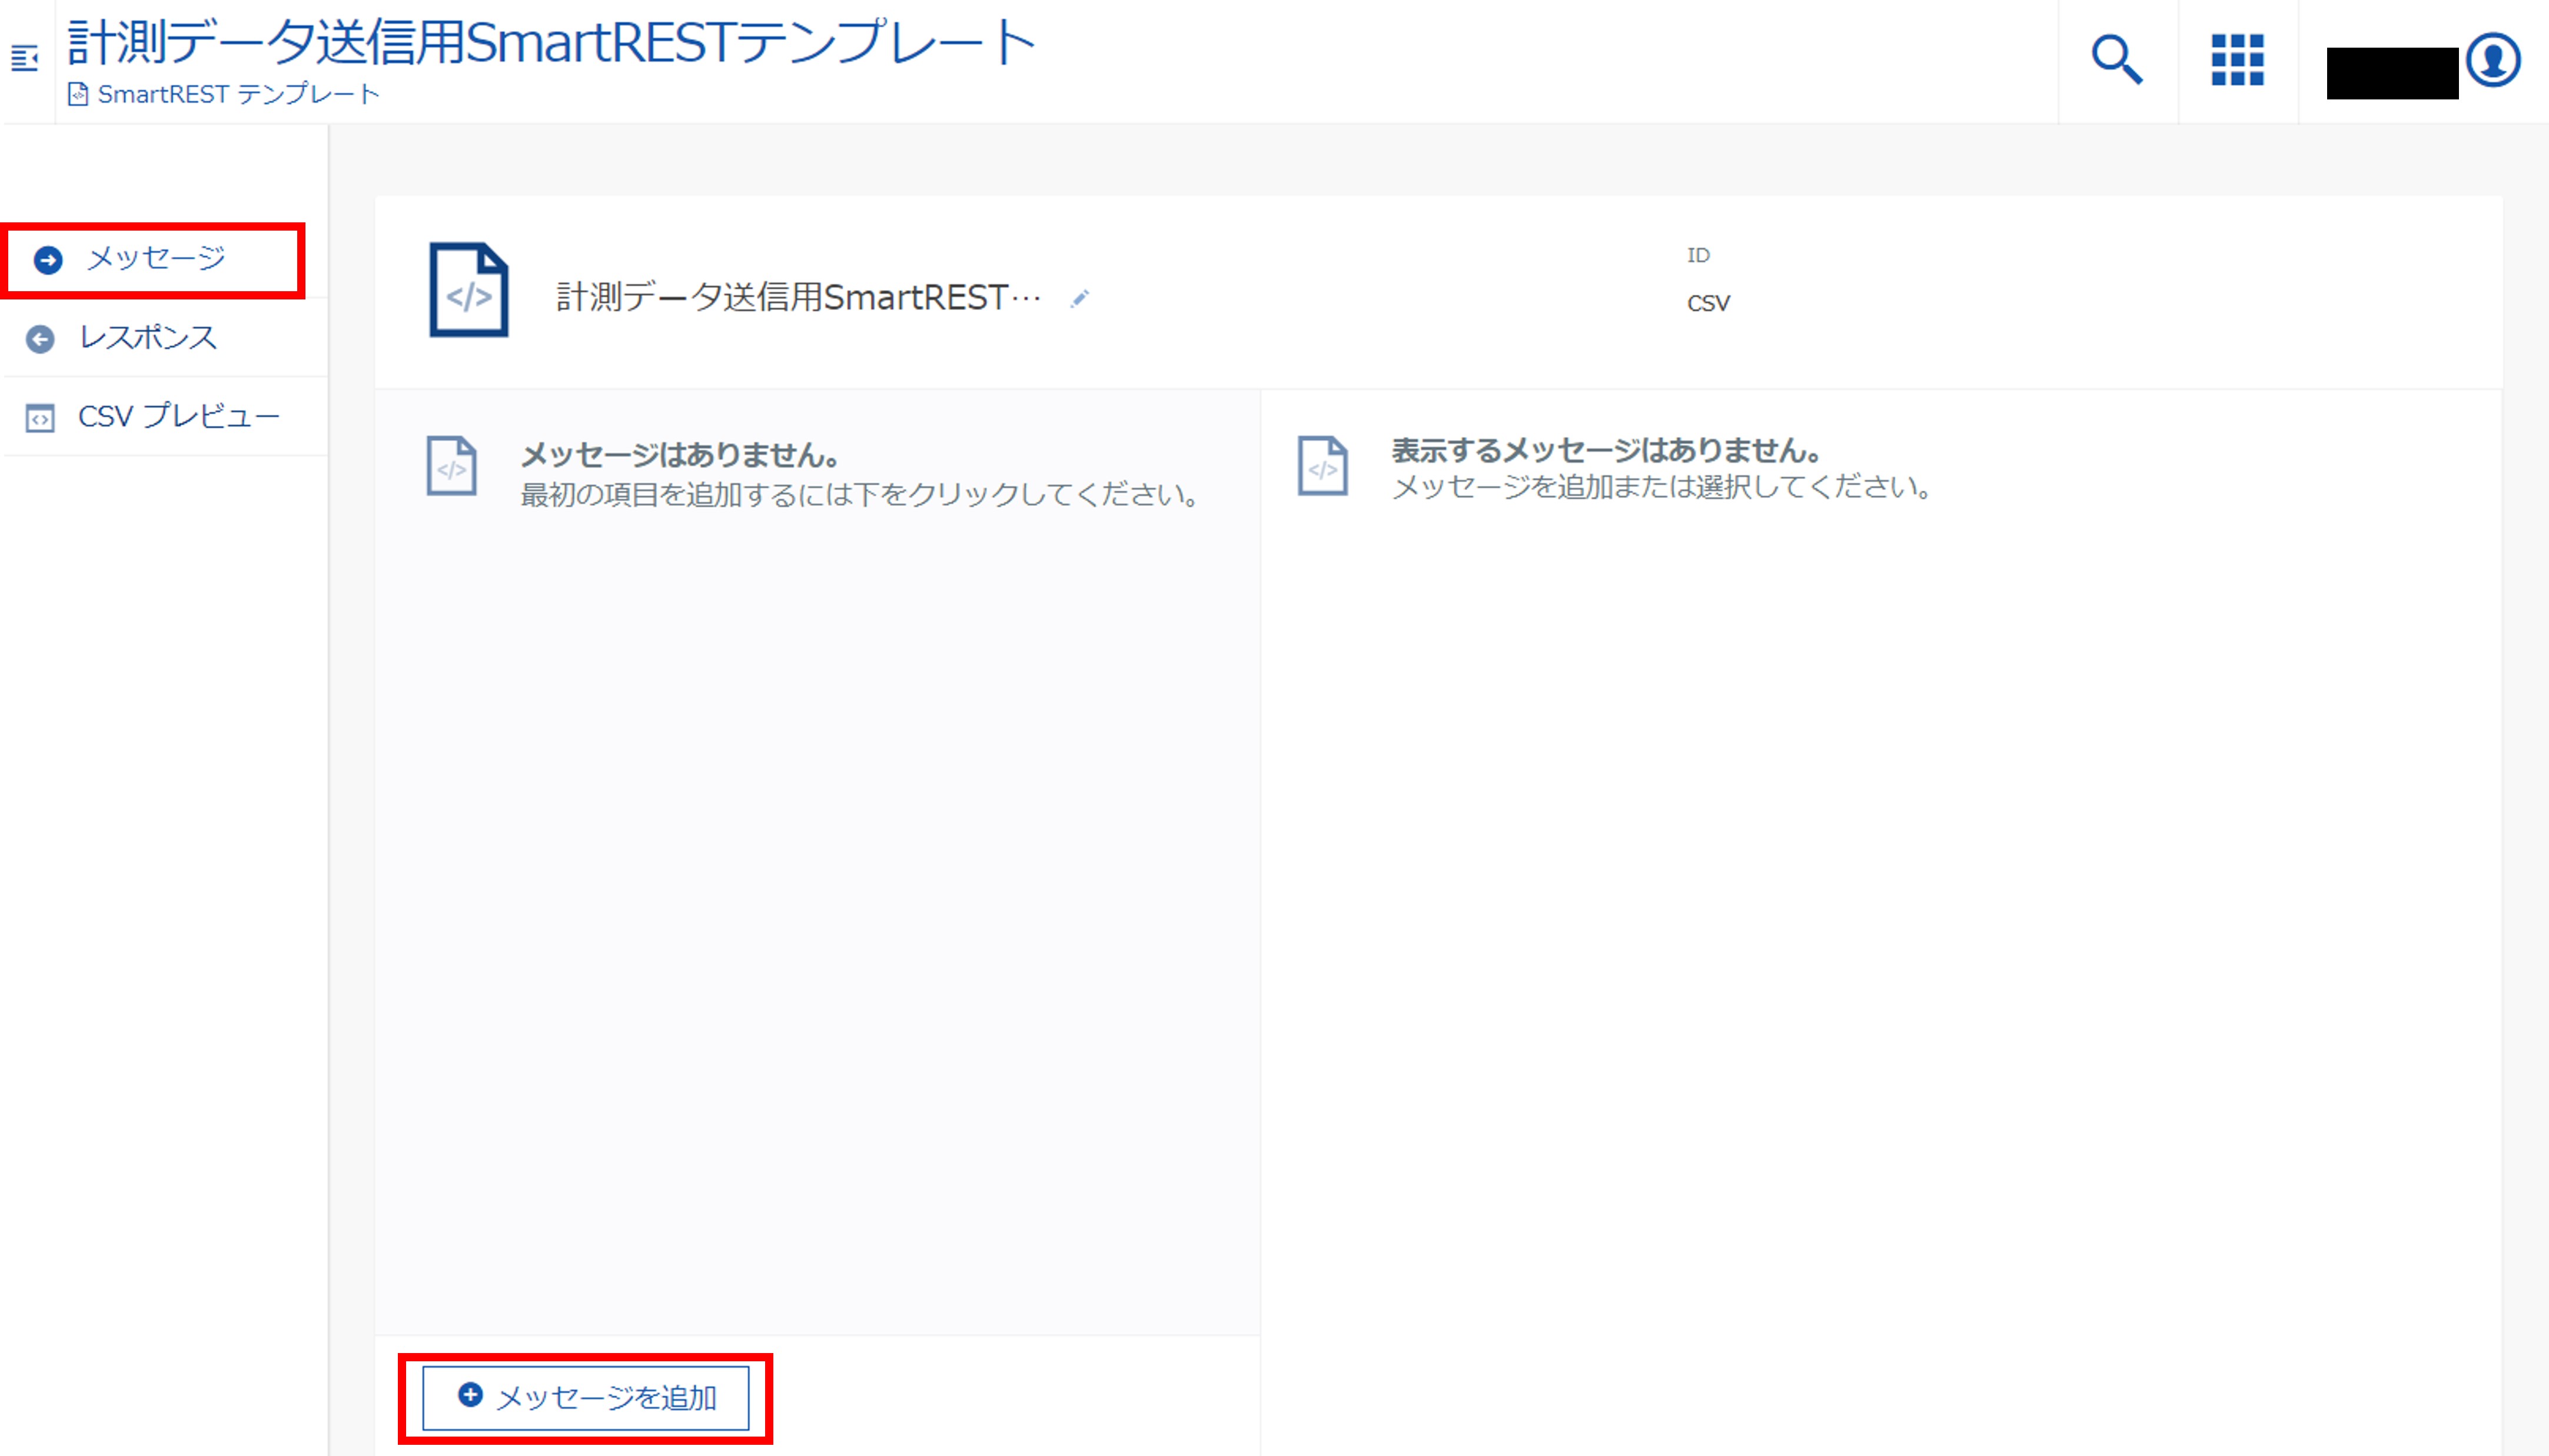Click the template name 計測データ送信用SmartREST…
The image size is (2549, 1456).
coord(798,297)
